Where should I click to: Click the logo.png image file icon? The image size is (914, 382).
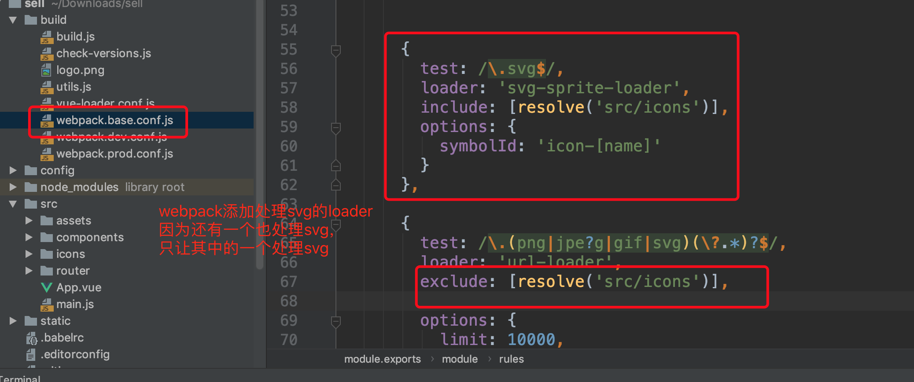point(46,70)
